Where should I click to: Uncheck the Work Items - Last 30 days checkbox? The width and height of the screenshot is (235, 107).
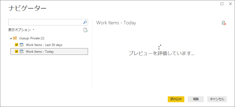tap(17, 45)
